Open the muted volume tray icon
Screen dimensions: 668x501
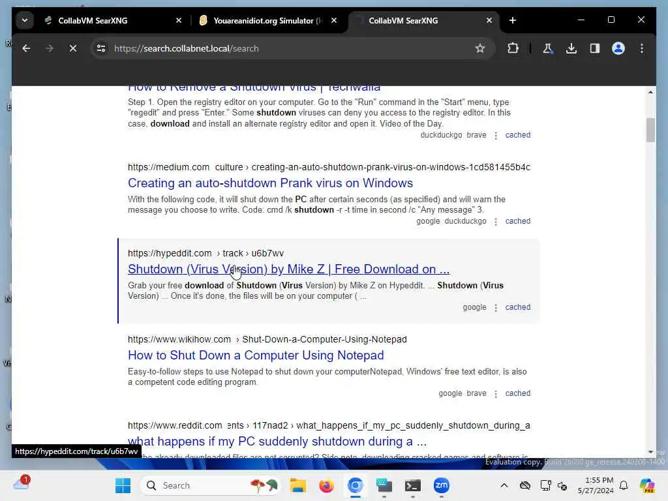tap(562, 486)
